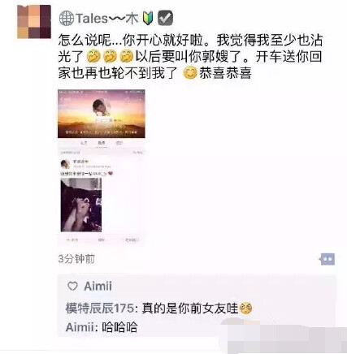Open the poster's pixelated profile avatar
Screen dimensions: 347x354
[34, 22]
